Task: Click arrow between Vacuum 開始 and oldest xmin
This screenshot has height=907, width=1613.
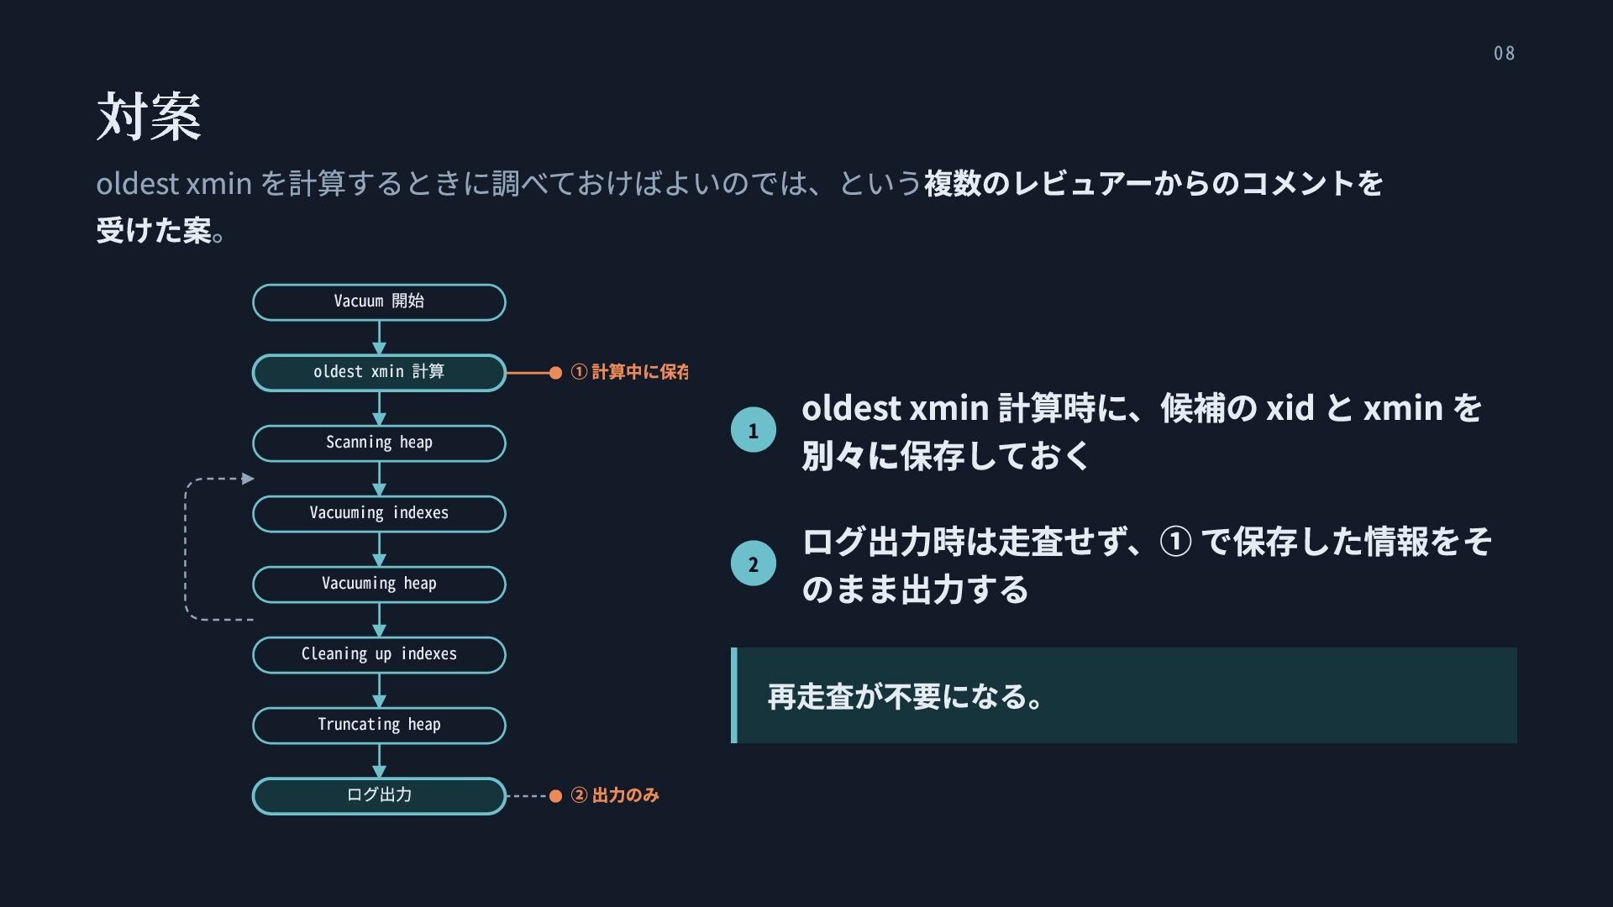Action: [379, 338]
